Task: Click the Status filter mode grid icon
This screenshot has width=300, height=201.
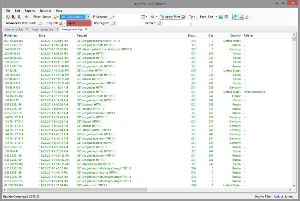Action: 55,17
